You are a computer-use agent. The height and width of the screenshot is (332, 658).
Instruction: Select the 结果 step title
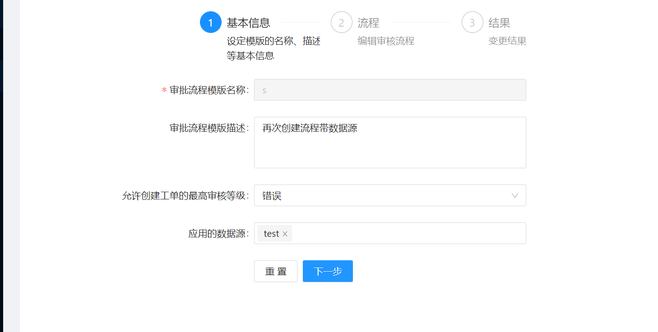[x=499, y=23]
